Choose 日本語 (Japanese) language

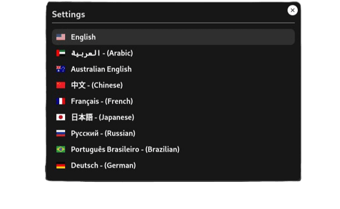[x=173, y=117]
